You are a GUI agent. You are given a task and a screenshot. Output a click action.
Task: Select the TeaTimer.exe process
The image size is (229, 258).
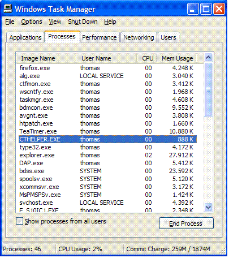tap(107, 131)
